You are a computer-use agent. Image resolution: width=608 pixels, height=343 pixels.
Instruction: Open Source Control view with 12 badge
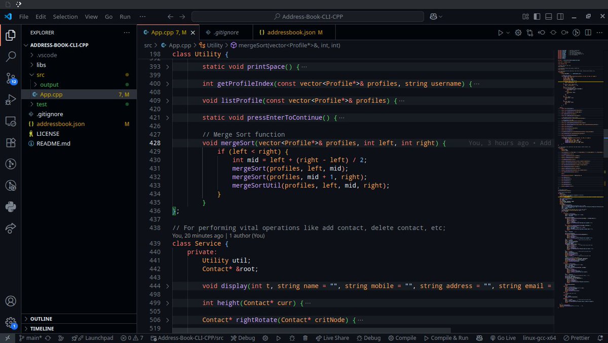pyautogui.click(x=11, y=78)
